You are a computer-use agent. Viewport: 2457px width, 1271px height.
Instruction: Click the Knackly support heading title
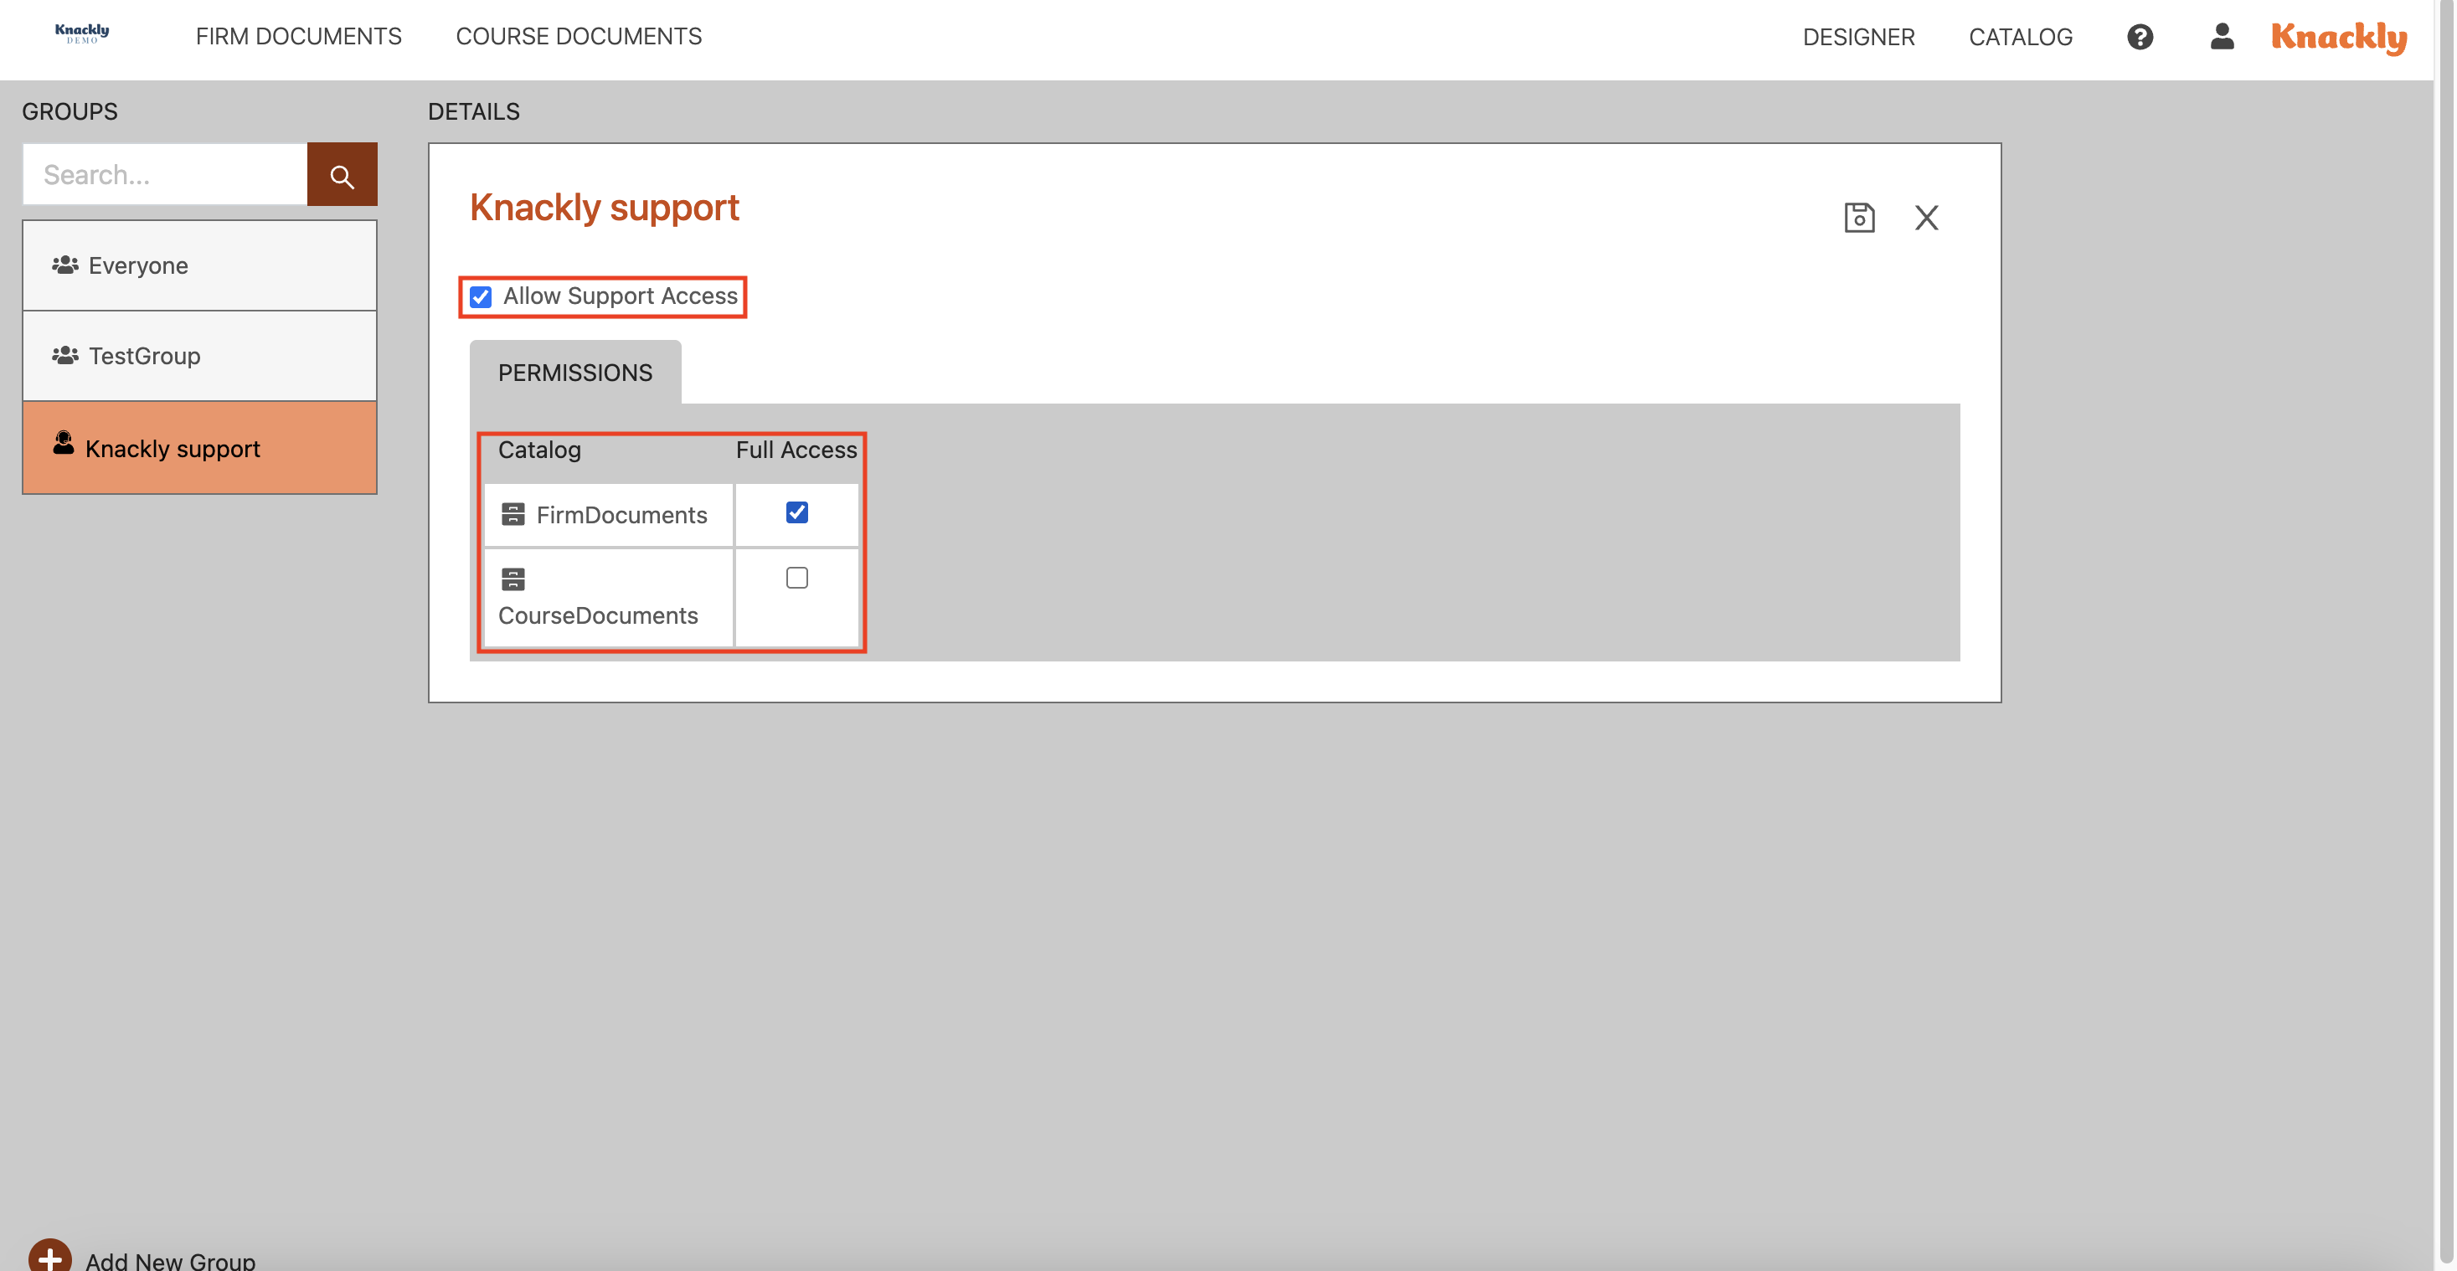click(x=604, y=208)
